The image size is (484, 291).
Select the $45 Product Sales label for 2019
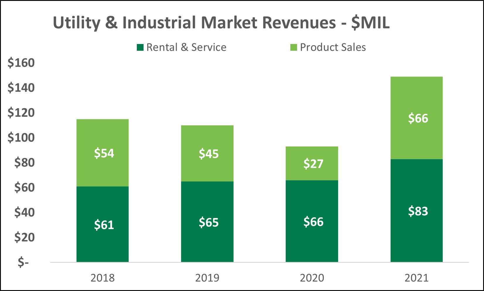(x=209, y=154)
